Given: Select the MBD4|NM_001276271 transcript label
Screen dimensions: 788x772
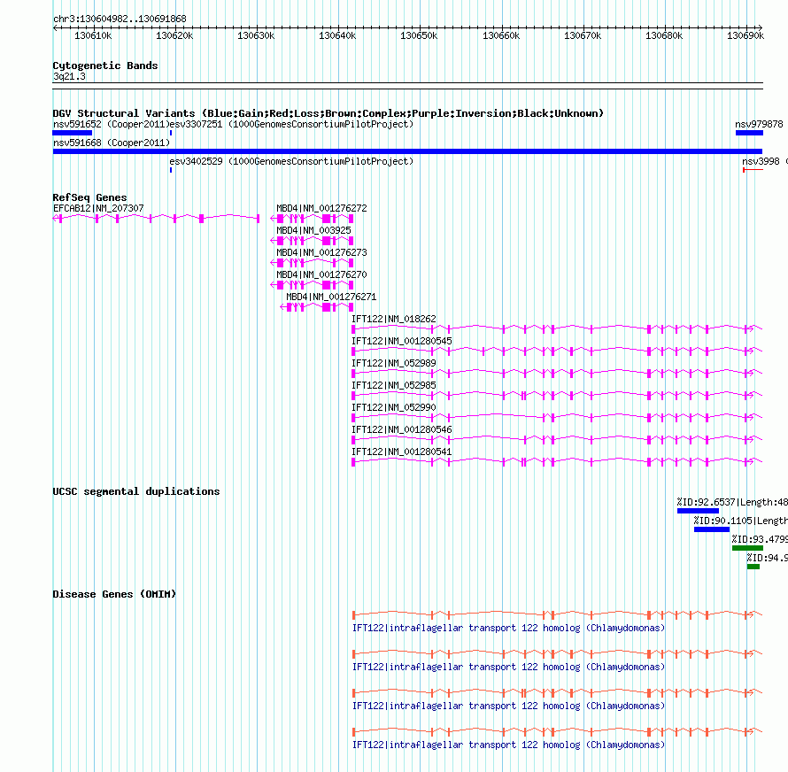Looking at the screenshot, I should (x=331, y=297).
